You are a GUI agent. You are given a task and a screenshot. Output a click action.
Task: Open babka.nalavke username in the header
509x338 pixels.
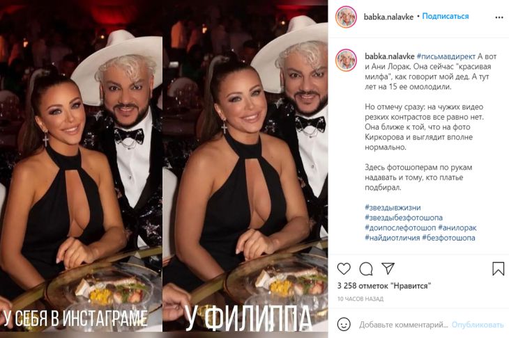388,17
